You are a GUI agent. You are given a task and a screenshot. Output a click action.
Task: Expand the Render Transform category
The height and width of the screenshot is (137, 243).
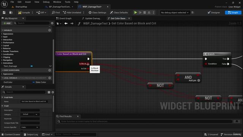2,51
